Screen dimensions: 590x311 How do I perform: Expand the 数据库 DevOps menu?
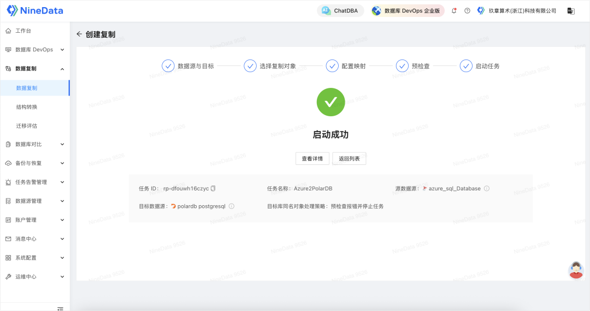(34, 50)
